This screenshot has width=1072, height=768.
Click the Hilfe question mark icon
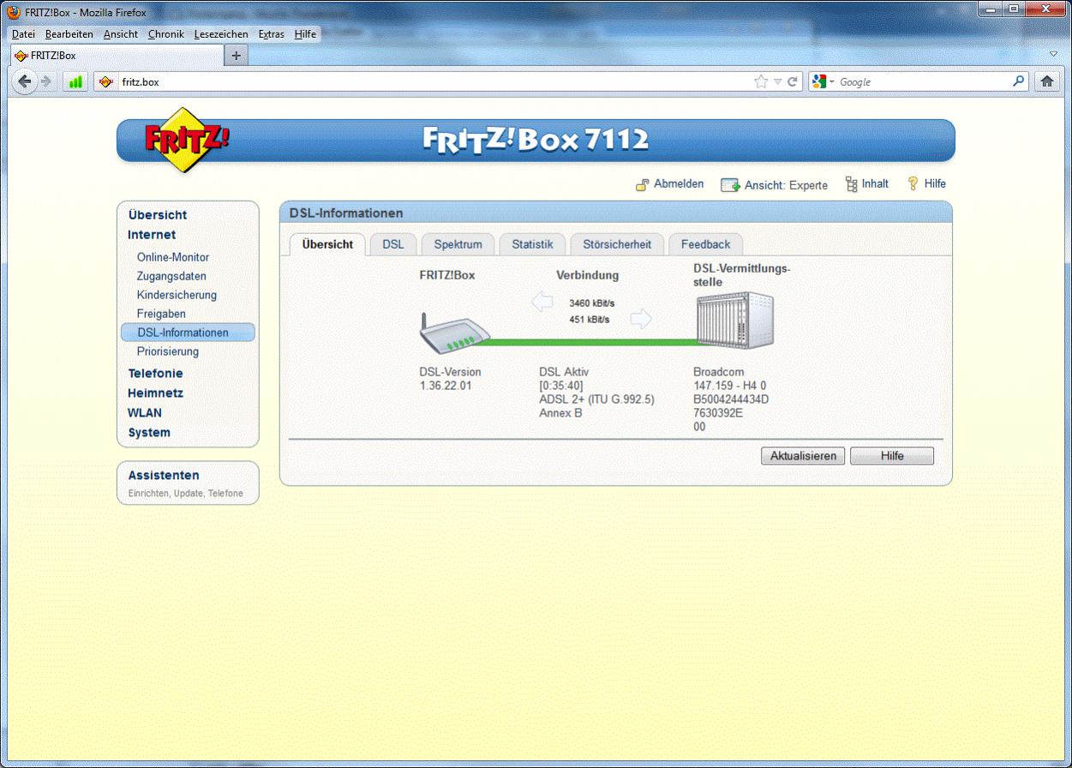coord(913,183)
